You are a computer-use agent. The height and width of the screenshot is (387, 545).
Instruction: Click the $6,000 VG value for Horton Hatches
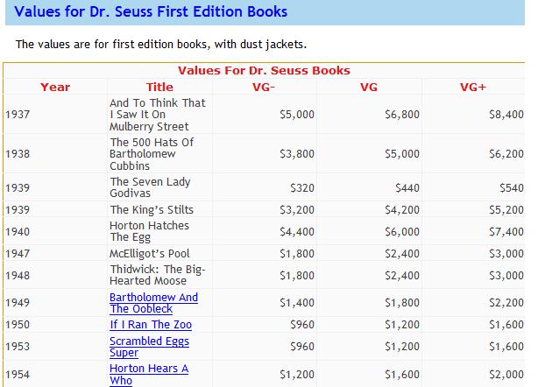402,232
